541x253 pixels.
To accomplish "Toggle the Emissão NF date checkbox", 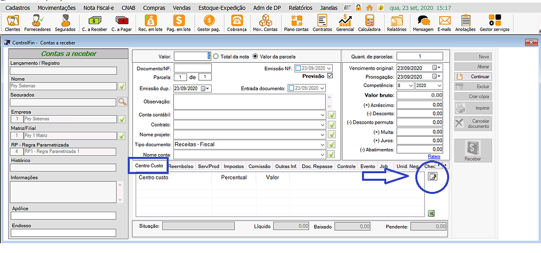I will tap(299, 68).
